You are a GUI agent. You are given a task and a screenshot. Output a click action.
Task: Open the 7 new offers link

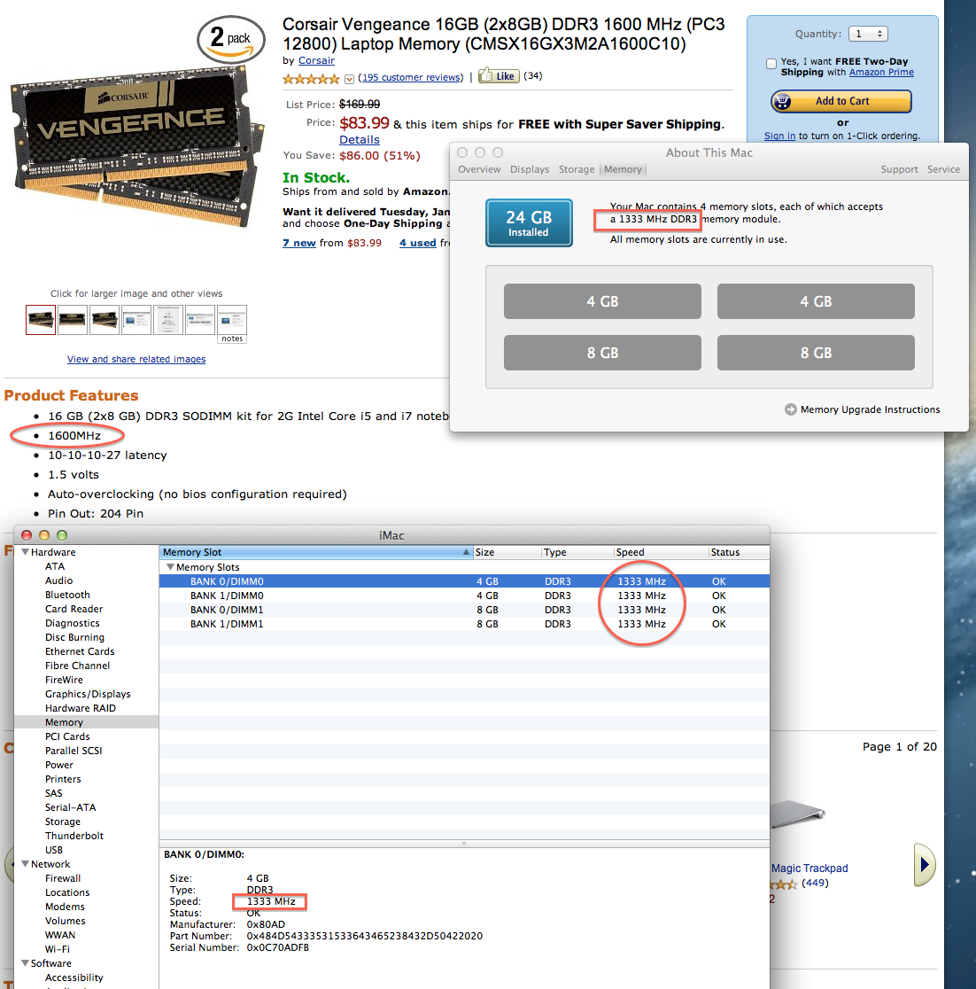coord(298,243)
